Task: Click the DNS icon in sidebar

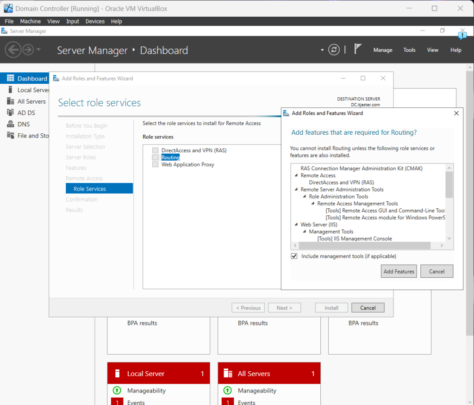Action: 10,124
